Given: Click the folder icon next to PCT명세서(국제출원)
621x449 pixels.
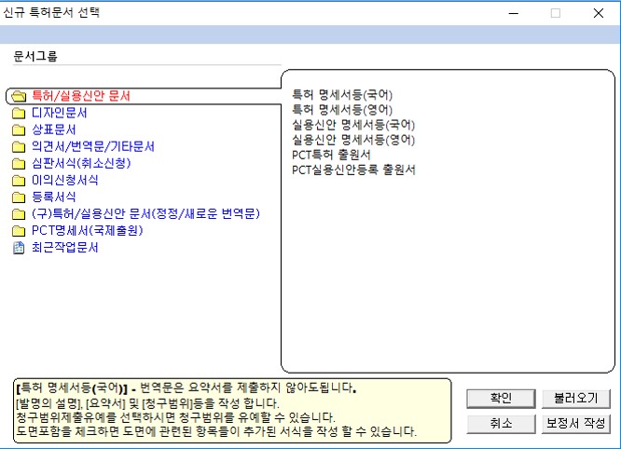Looking at the screenshot, I should tap(19, 231).
